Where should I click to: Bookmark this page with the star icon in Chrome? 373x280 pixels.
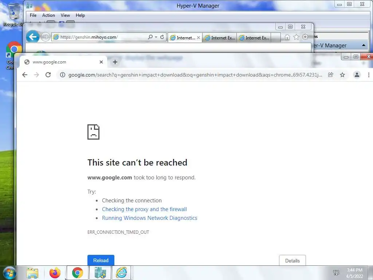[x=342, y=75]
